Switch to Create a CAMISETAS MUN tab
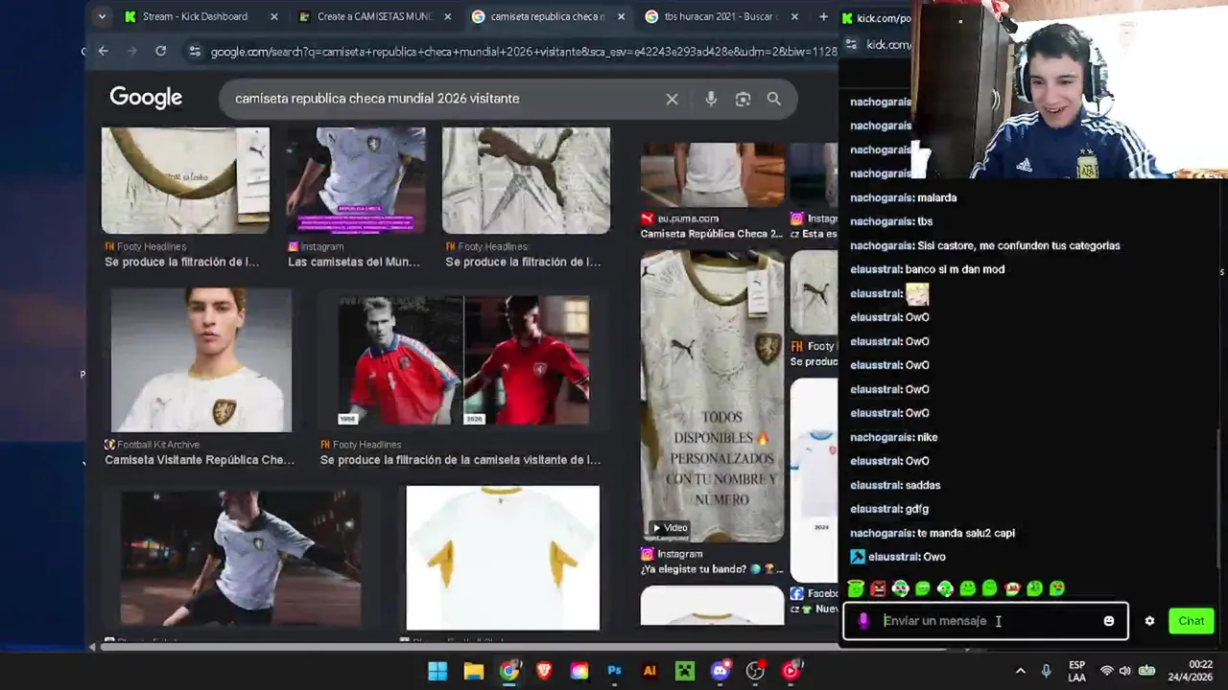 pyautogui.click(x=375, y=16)
